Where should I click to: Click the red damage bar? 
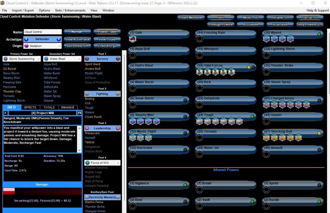pyautogui.click(x=9, y=191)
